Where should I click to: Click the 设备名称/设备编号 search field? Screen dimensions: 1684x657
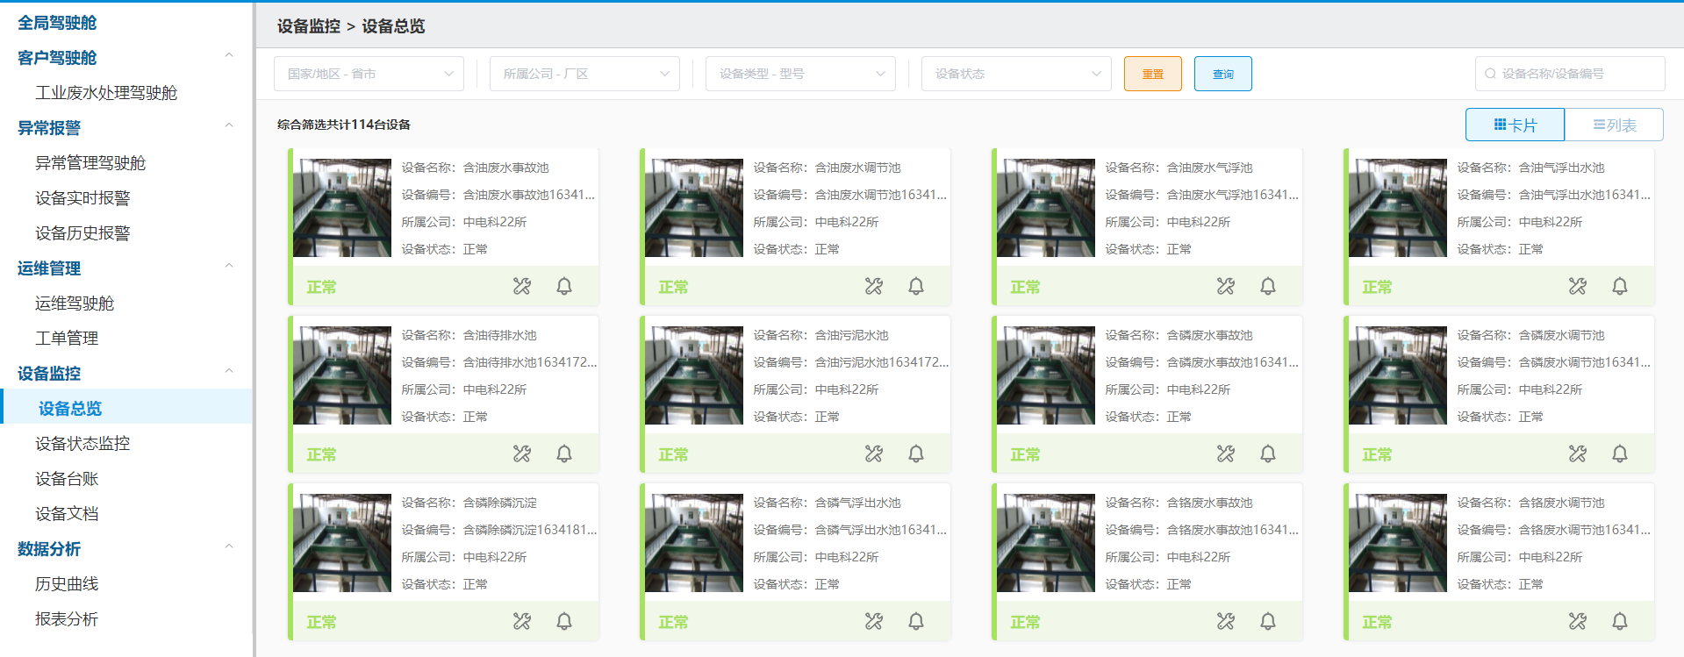(x=1570, y=74)
